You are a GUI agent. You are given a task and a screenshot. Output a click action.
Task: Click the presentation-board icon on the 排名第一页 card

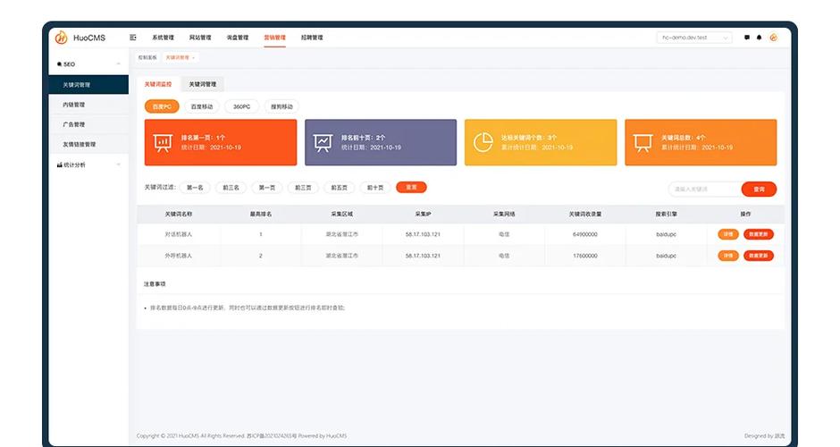pos(163,142)
